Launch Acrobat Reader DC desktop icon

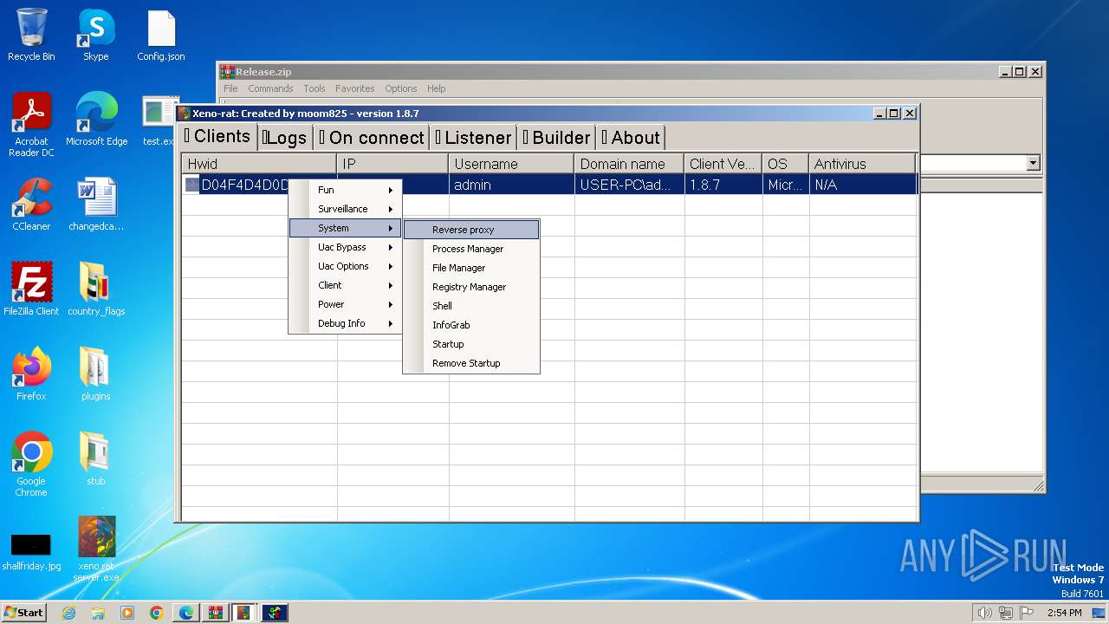point(31,124)
